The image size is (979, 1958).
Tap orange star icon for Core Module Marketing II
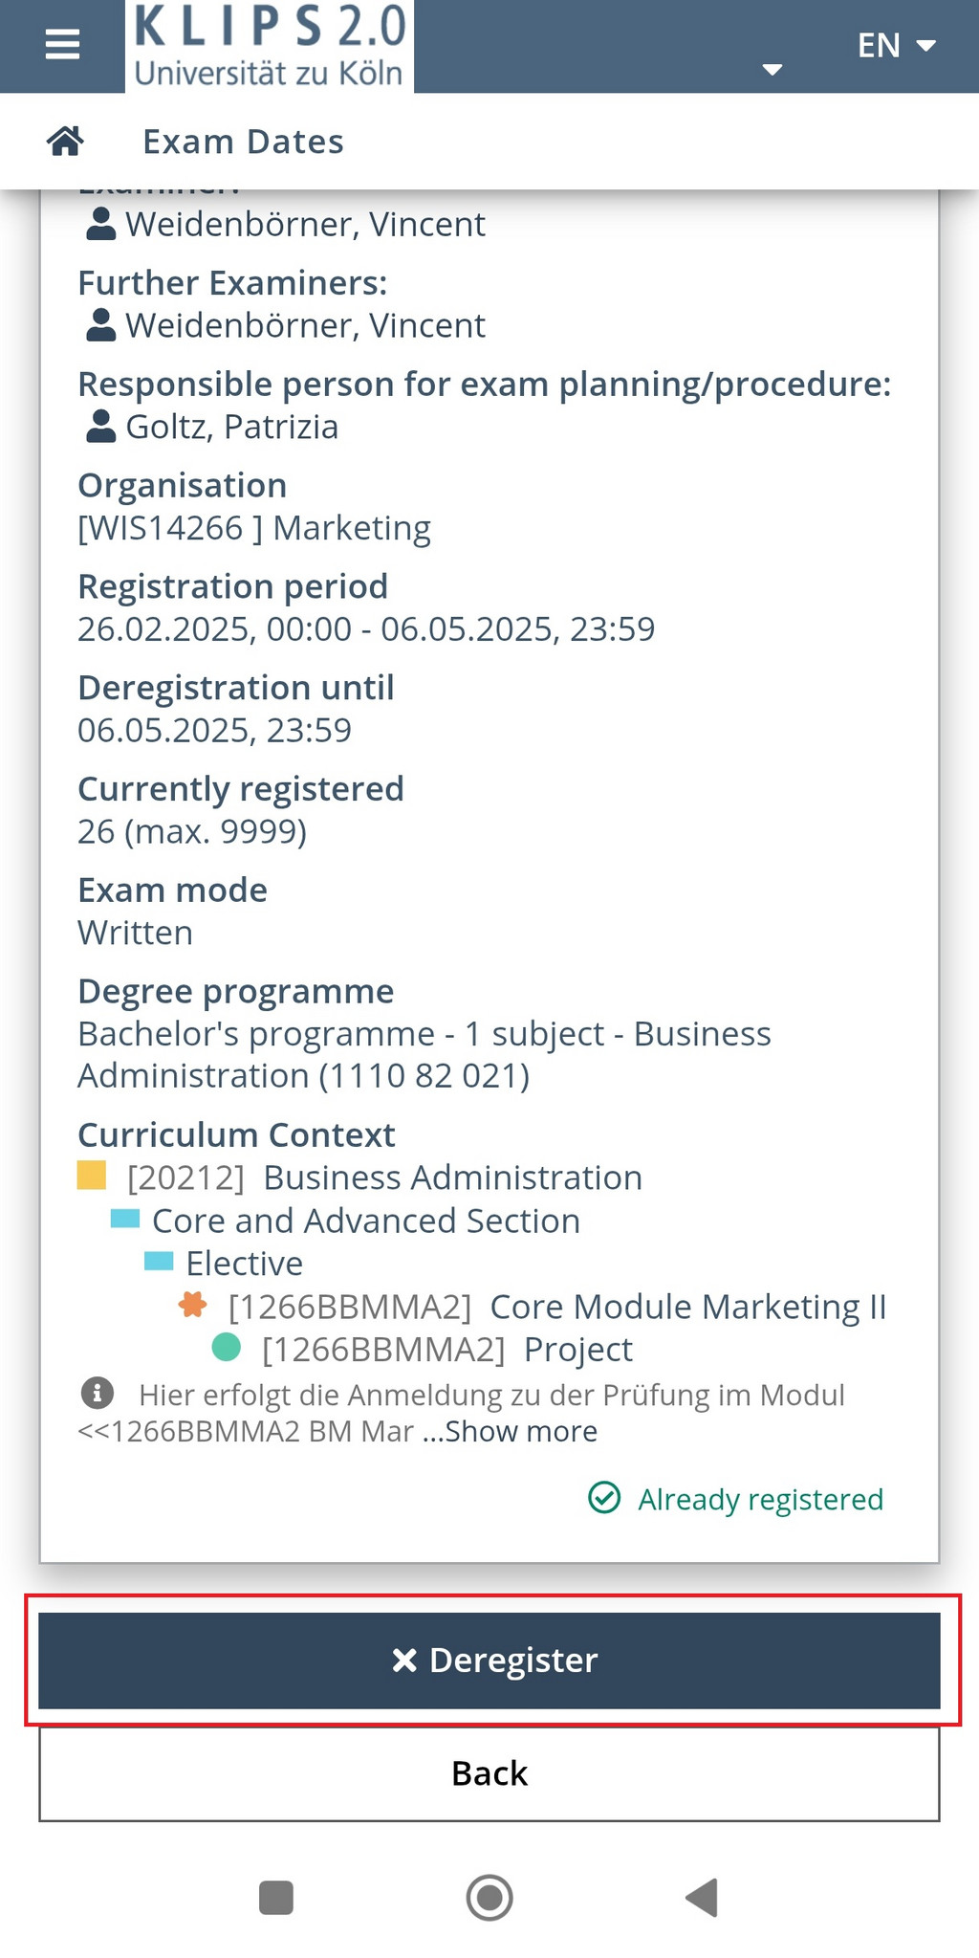(x=193, y=1305)
